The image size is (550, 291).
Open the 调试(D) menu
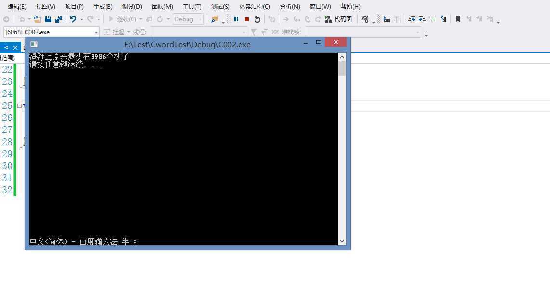coord(132,6)
